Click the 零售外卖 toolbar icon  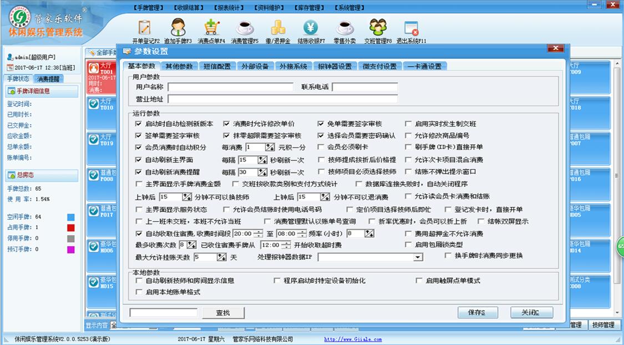pos(344,28)
